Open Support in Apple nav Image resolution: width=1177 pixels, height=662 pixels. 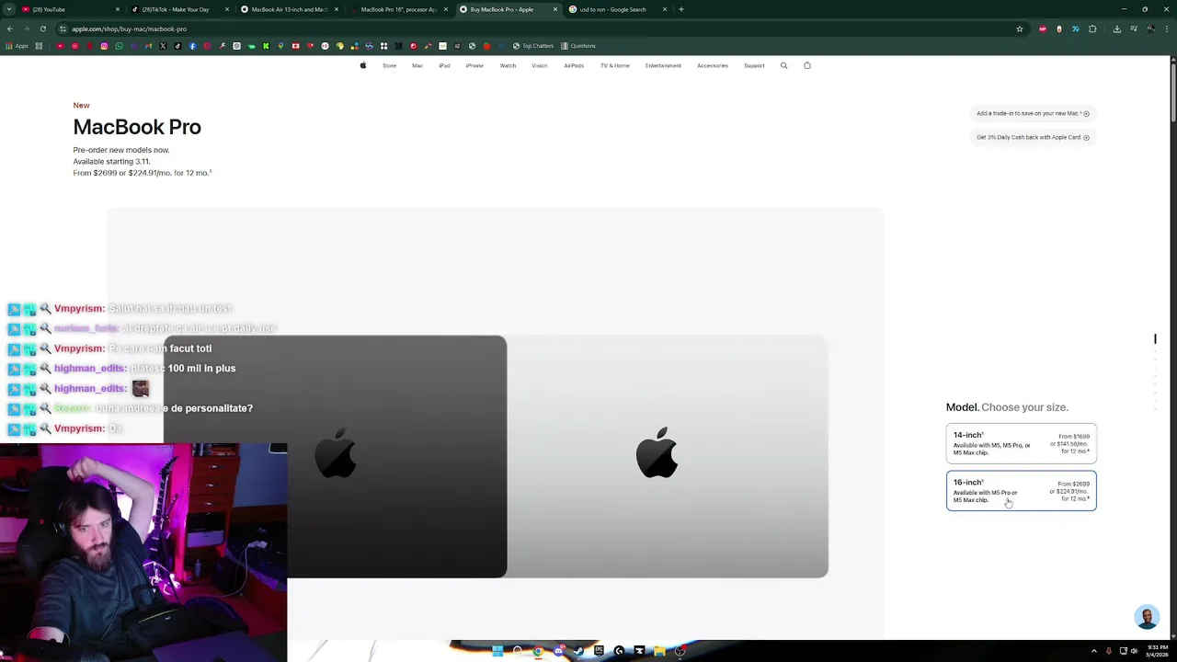tap(754, 65)
